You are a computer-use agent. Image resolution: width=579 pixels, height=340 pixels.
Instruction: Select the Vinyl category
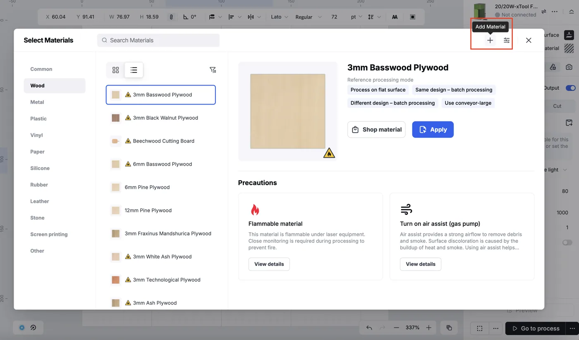point(55,135)
